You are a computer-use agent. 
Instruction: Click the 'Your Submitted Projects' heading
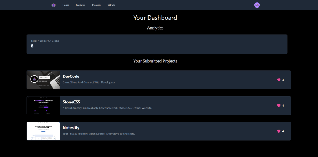(155, 61)
